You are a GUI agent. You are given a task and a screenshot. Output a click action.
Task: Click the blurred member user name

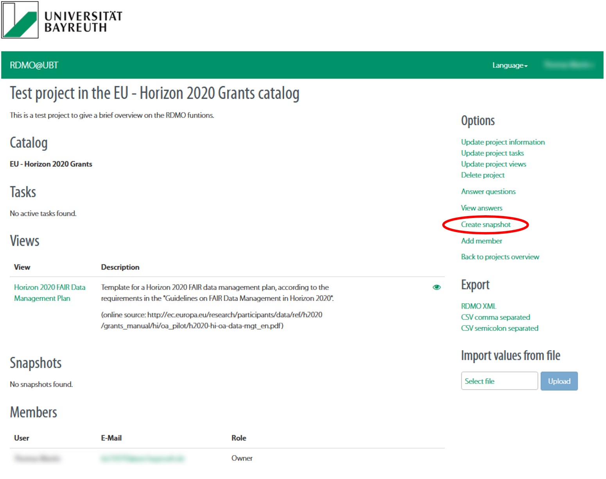coord(37,458)
